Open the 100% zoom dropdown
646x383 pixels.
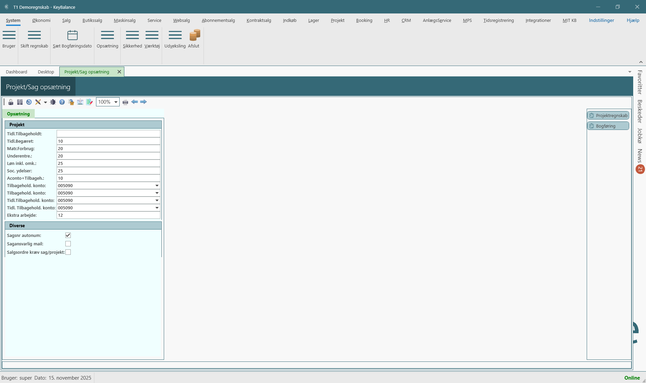tap(116, 102)
